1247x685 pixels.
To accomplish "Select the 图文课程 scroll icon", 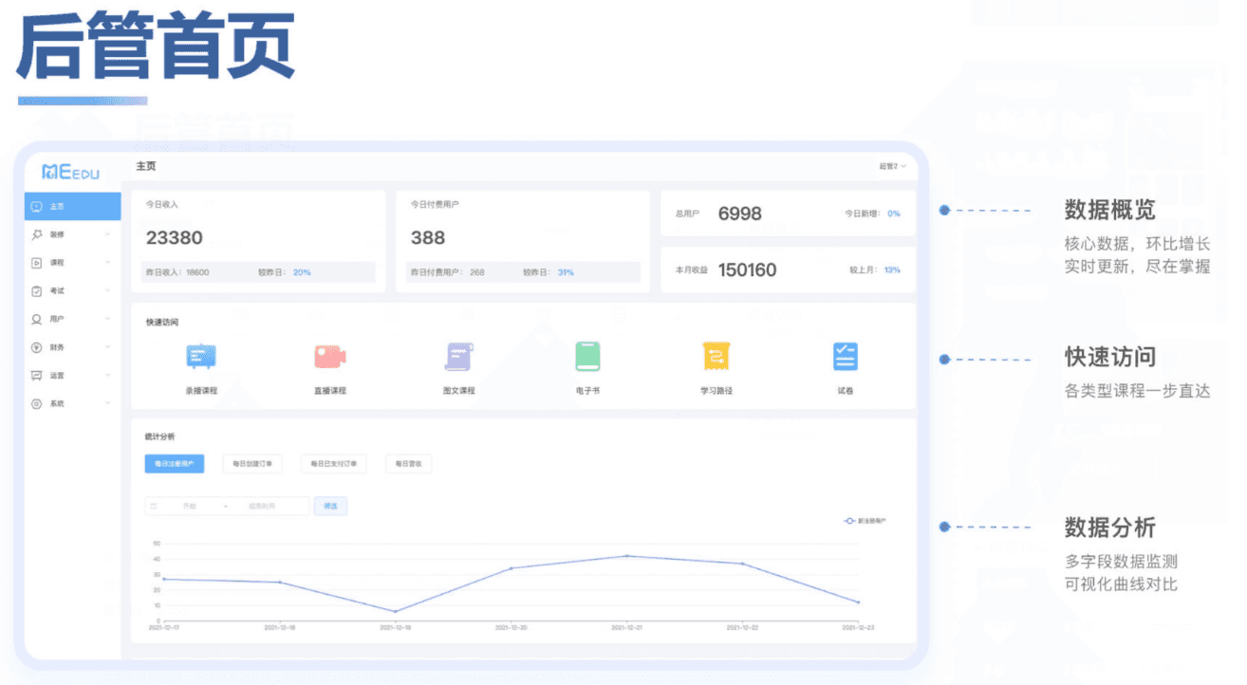I will tap(458, 357).
